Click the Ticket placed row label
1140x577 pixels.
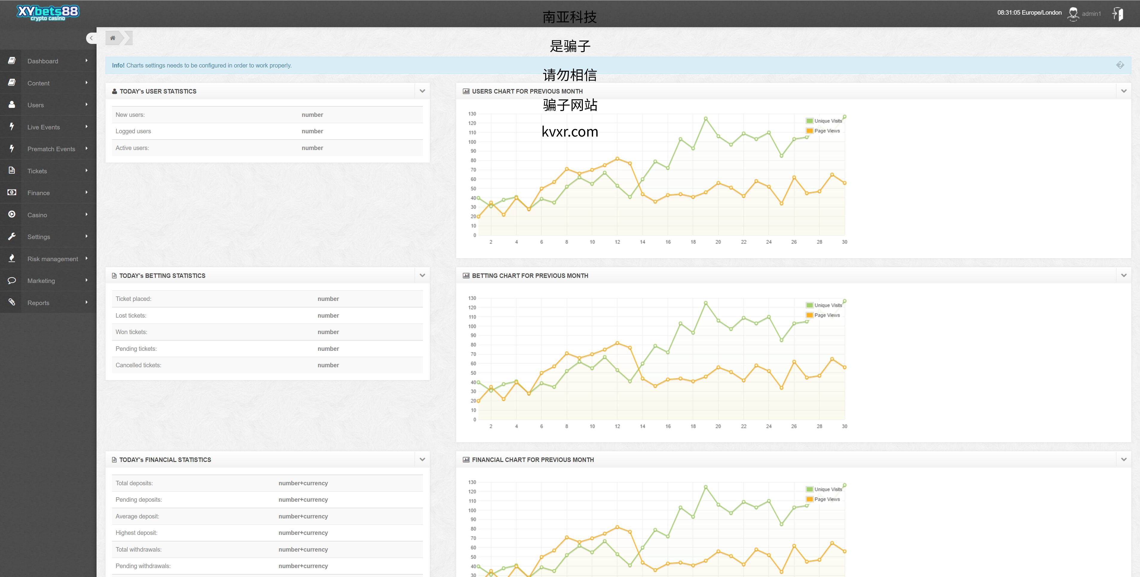pyautogui.click(x=133, y=299)
